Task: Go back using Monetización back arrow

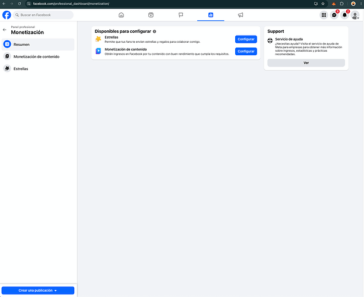Action: (x=5, y=30)
